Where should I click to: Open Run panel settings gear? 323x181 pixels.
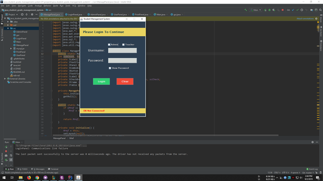pyautogui.click(x=312, y=142)
